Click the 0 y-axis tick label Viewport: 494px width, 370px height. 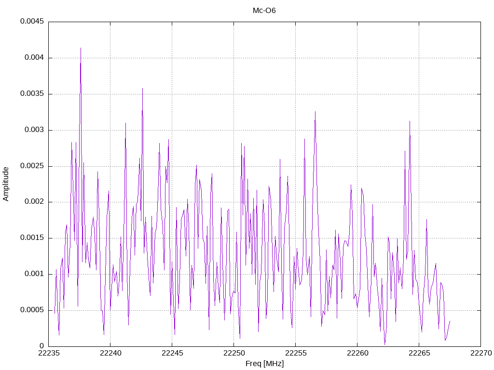(x=41, y=346)
